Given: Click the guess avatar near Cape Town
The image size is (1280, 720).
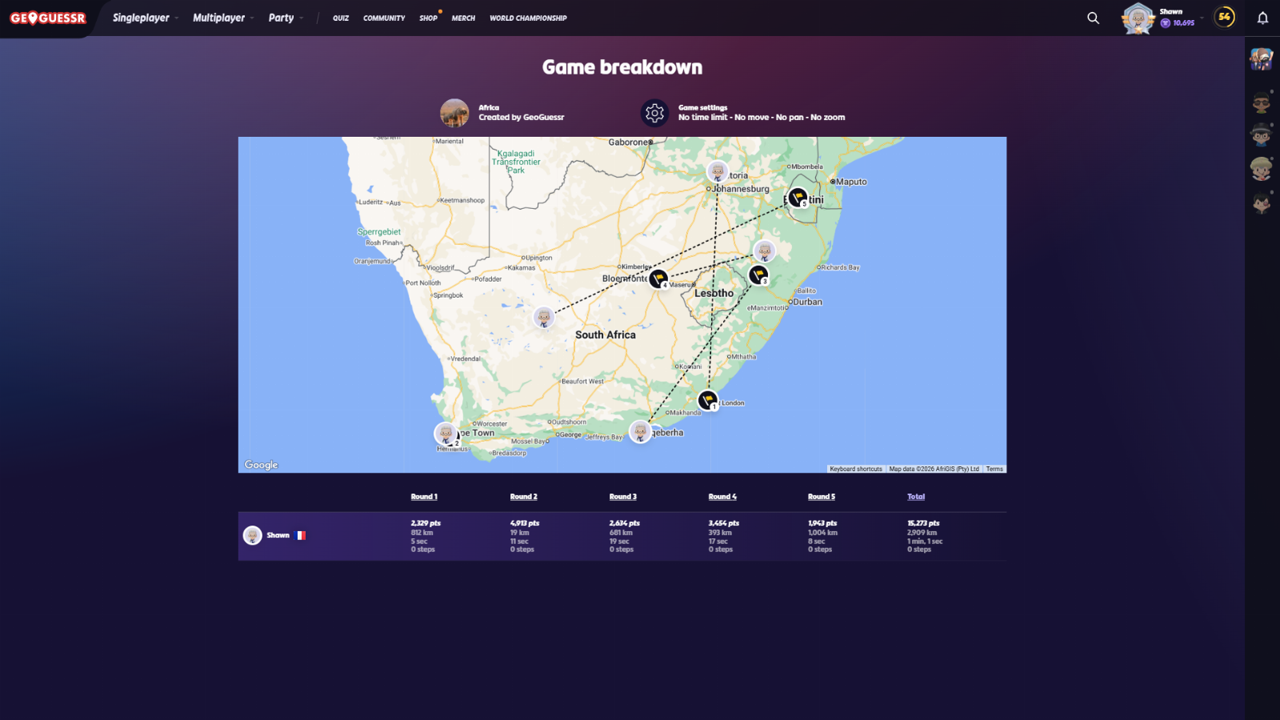Looking at the screenshot, I should 446,433.
